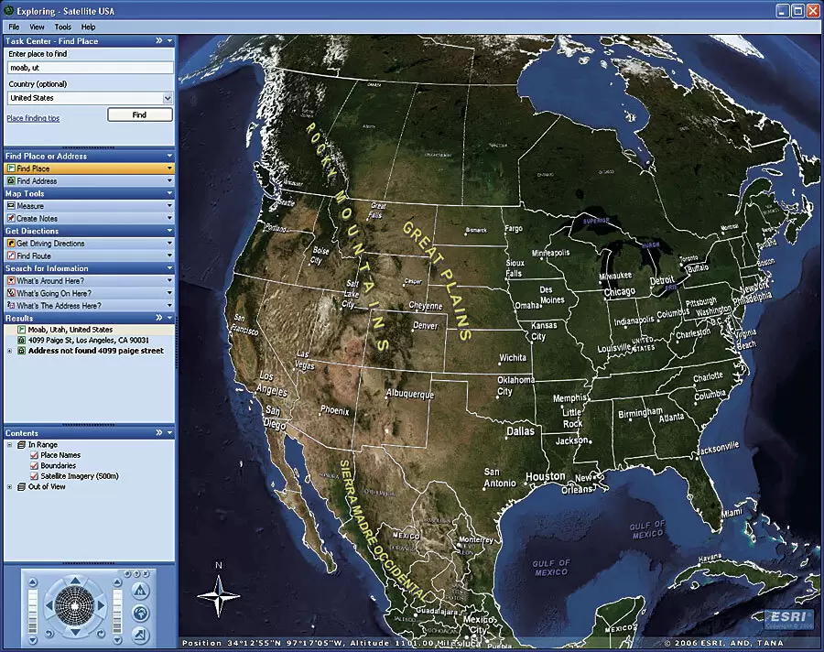
Task: Run the What's Around Here? search
Action: (90, 281)
